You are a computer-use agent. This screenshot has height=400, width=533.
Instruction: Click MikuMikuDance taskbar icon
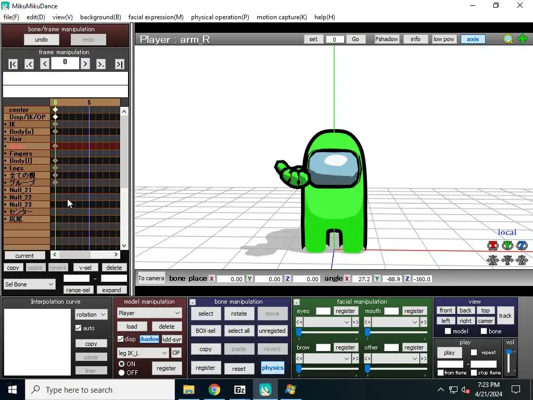pyautogui.click(x=265, y=390)
